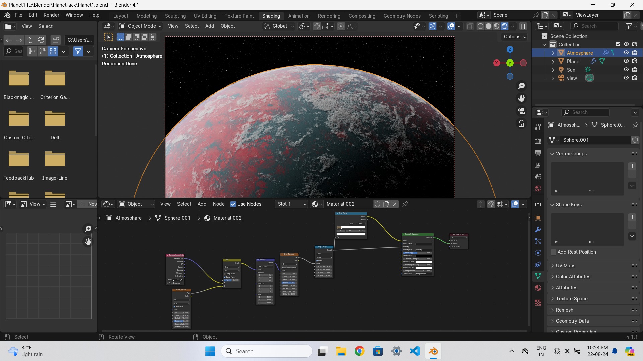Pause viewport render preview
Screen dimensions: 643x361
[x=523, y=26]
